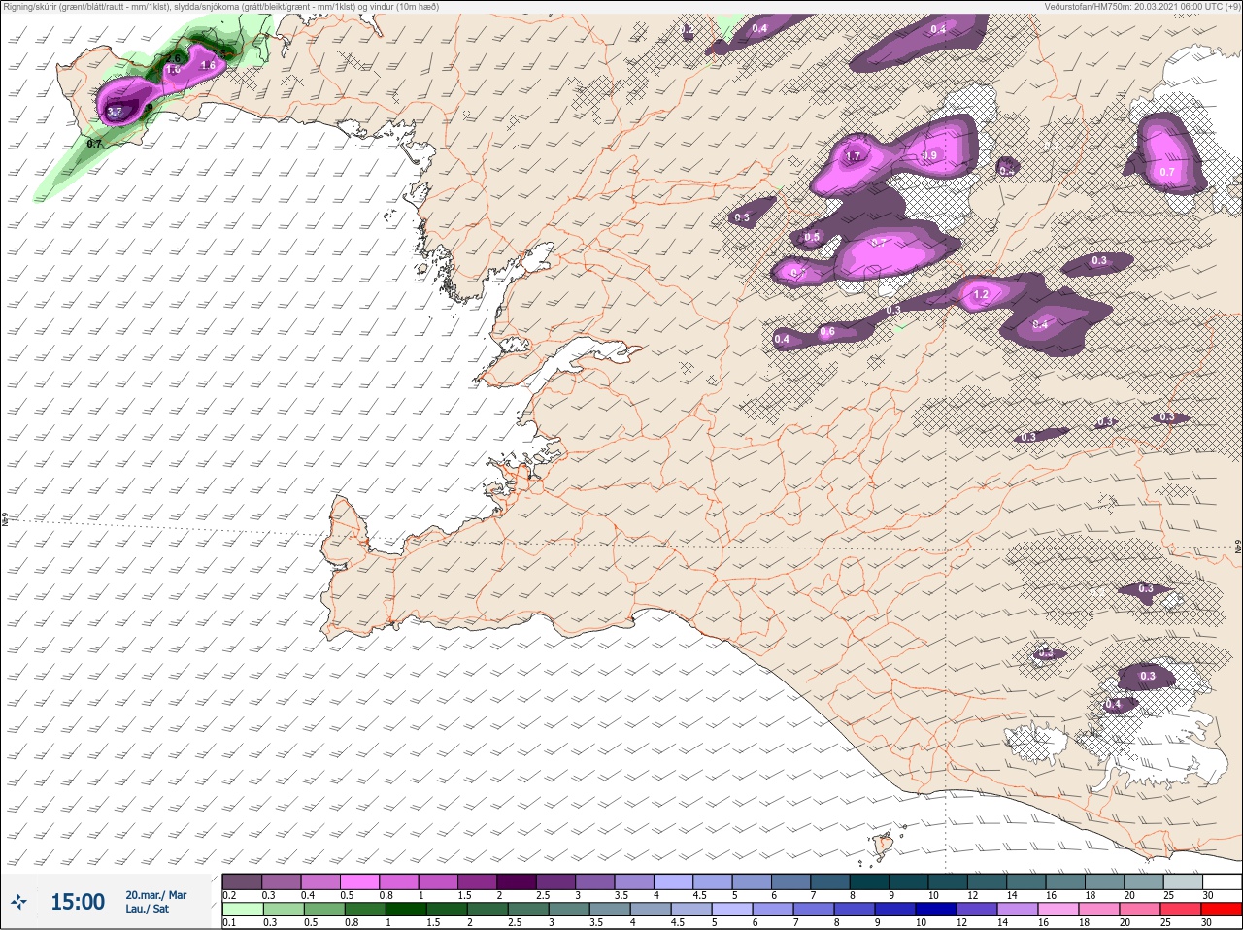Select the dark green lower-row swatch at 1
The image size is (1243, 930).
(x=406, y=909)
